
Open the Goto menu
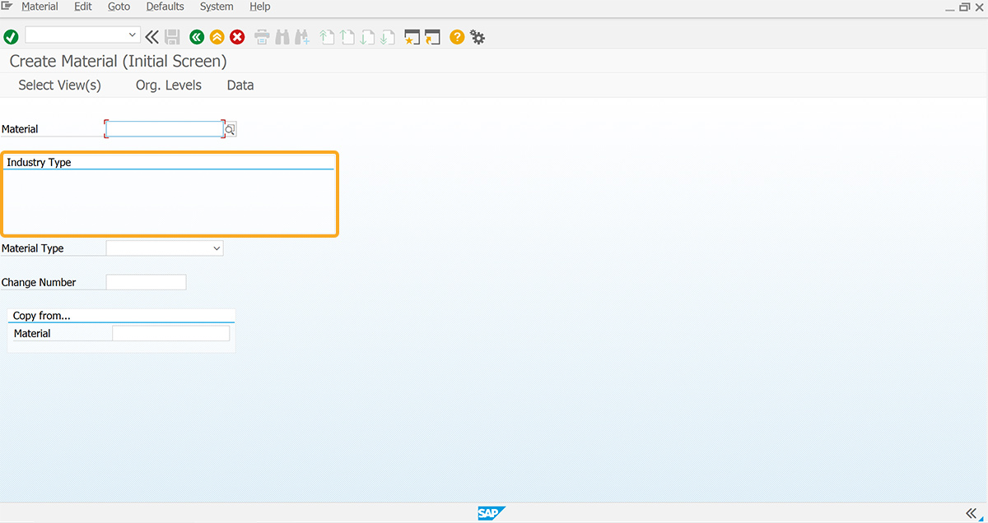tap(119, 7)
